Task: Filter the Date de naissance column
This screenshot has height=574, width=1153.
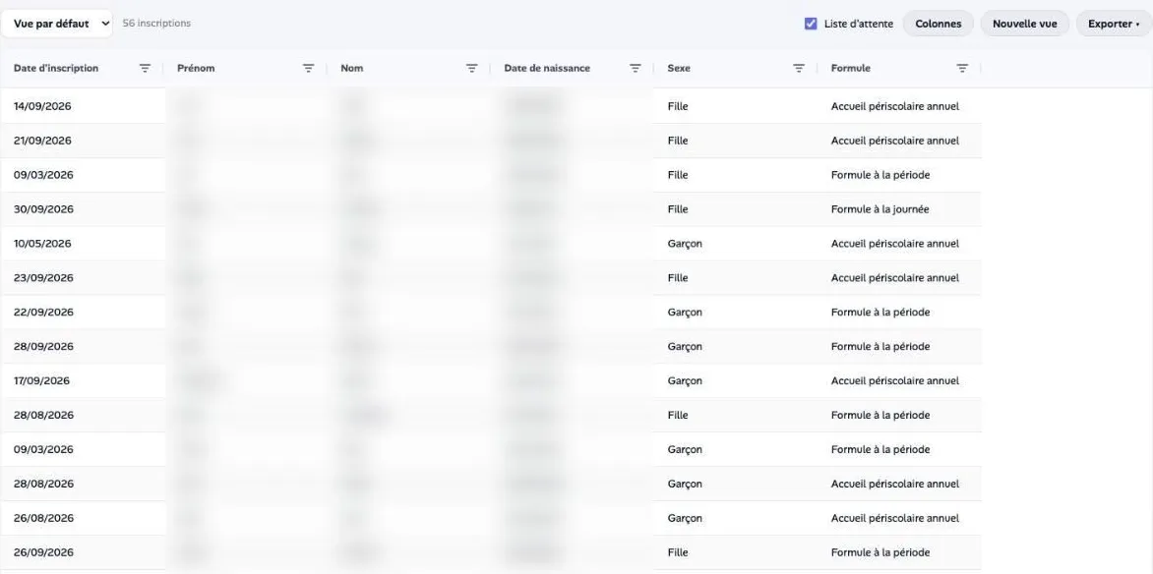Action: pos(636,69)
